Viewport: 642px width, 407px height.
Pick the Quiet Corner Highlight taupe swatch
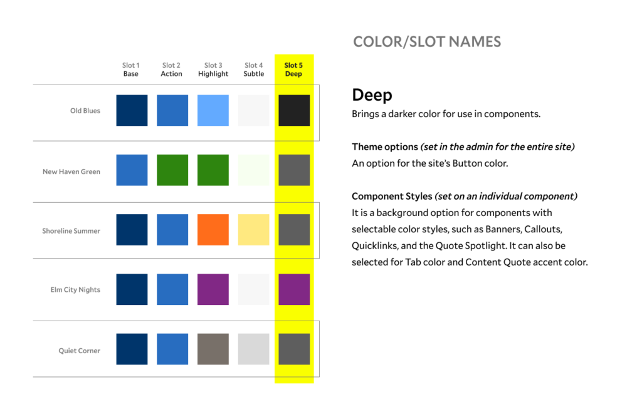click(x=213, y=349)
